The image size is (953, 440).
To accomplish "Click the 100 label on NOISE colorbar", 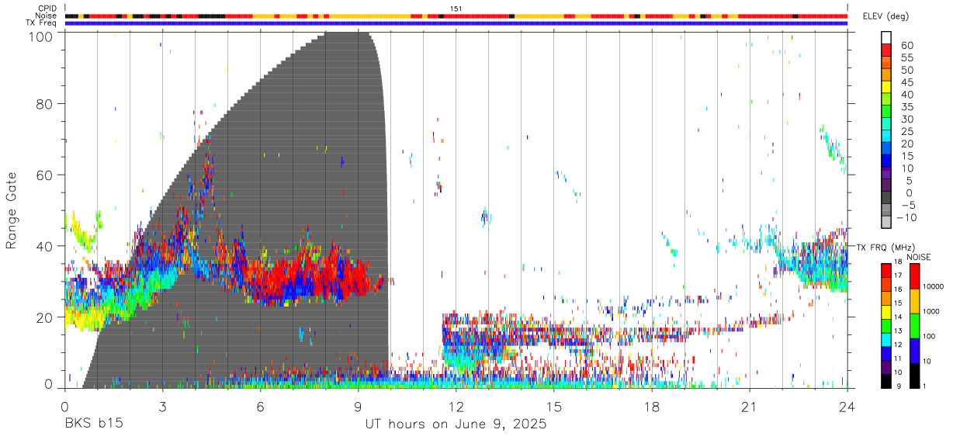I will [930, 338].
